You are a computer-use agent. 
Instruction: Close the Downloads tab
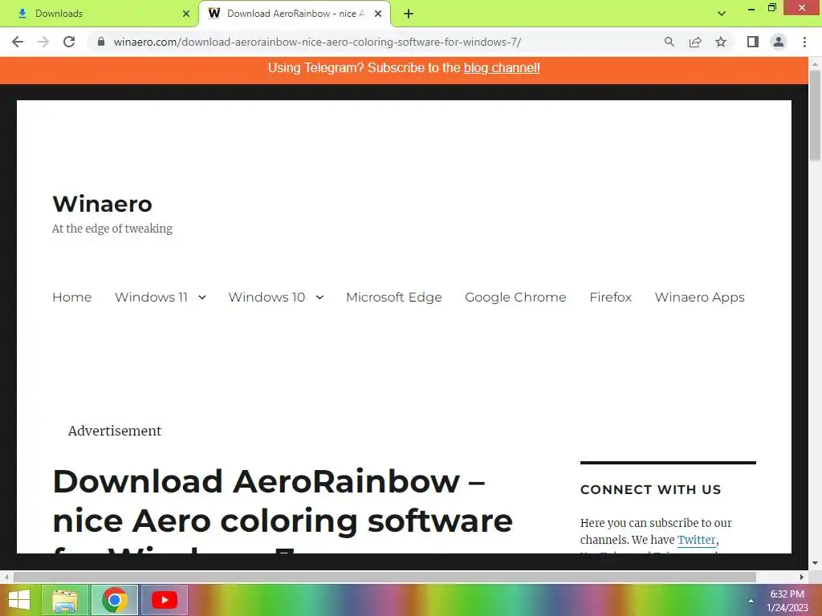click(x=186, y=14)
